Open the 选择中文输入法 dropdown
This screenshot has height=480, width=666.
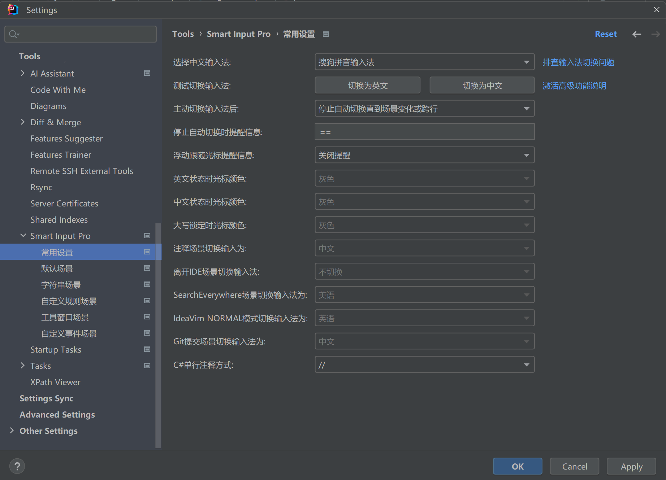pos(424,62)
